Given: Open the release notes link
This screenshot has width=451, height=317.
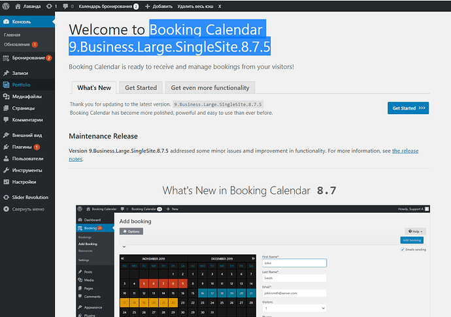Looking at the screenshot, I should click(405, 151).
